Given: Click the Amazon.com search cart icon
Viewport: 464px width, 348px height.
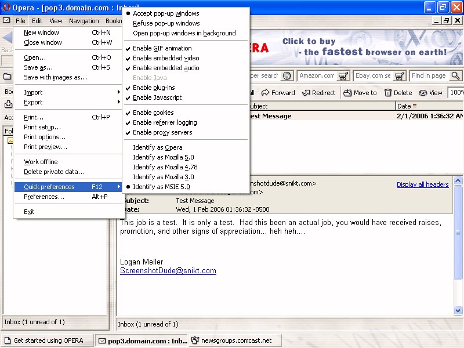Looking at the screenshot, I should (x=343, y=76).
